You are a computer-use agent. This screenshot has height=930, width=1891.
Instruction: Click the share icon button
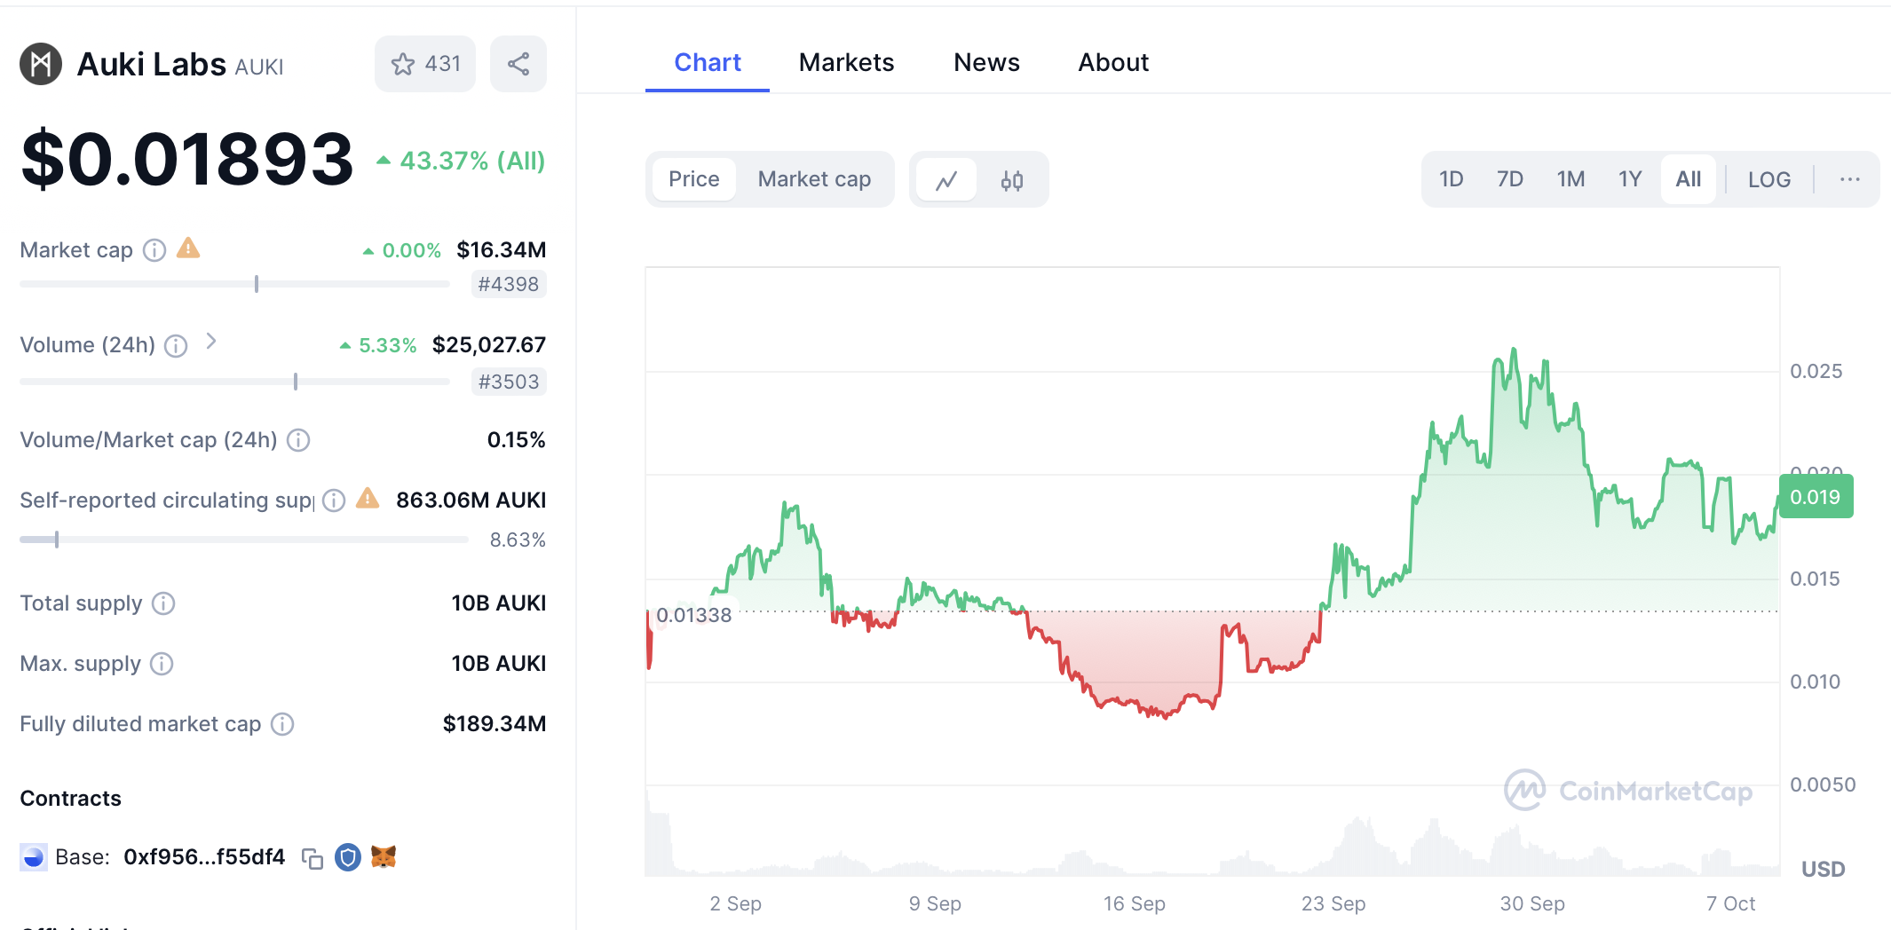(x=518, y=64)
